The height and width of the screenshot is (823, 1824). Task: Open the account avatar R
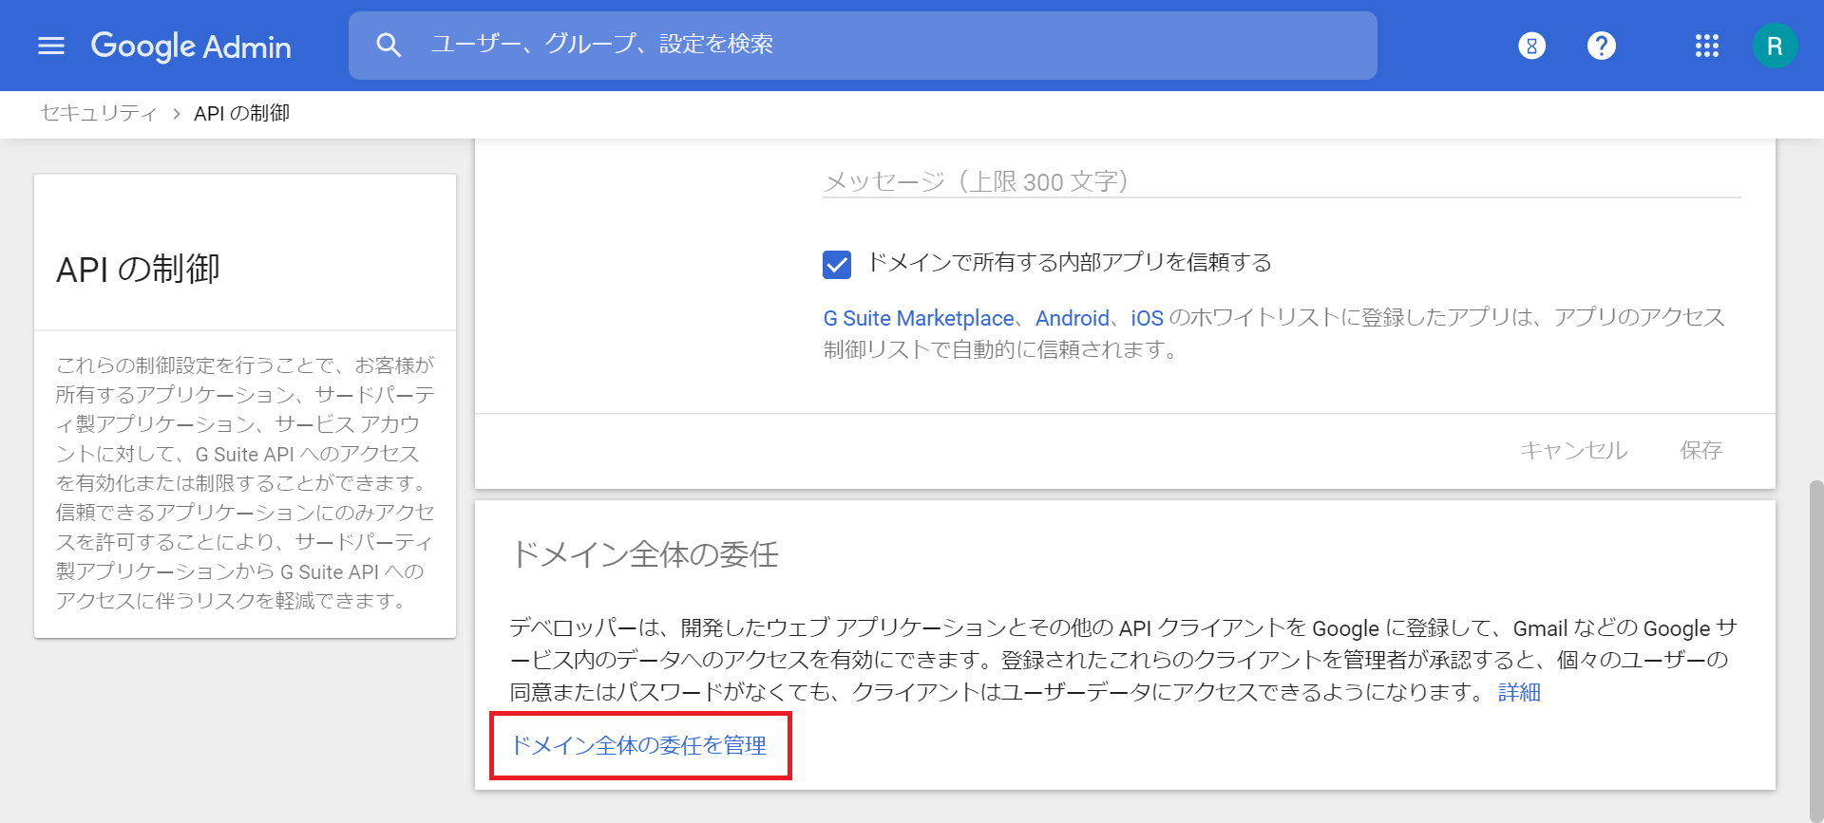coord(1775,46)
